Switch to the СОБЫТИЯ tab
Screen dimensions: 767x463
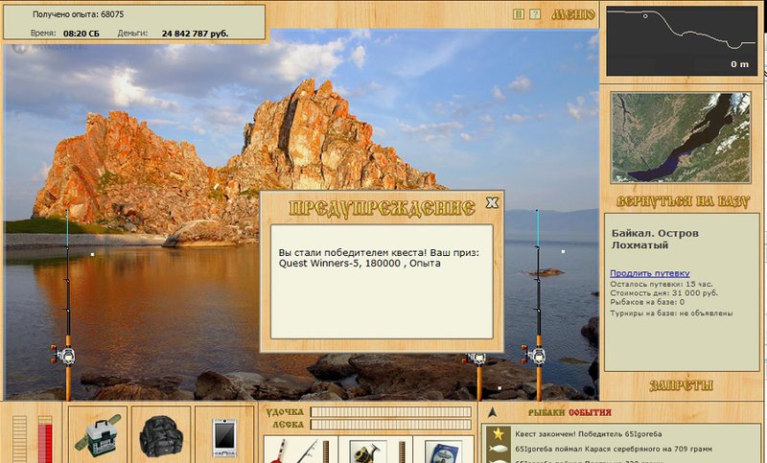(x=590, y=412)
